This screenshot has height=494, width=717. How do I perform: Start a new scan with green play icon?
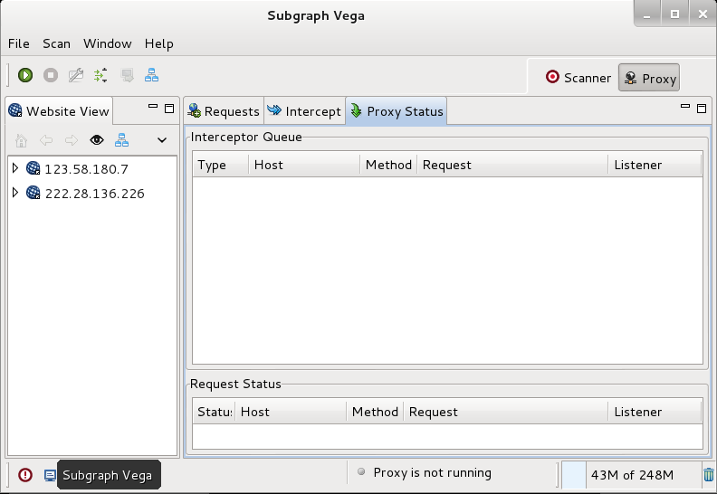[25, 75]
